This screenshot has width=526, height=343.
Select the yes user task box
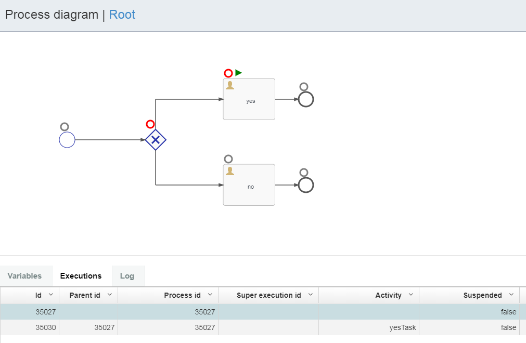pos(249,99)
